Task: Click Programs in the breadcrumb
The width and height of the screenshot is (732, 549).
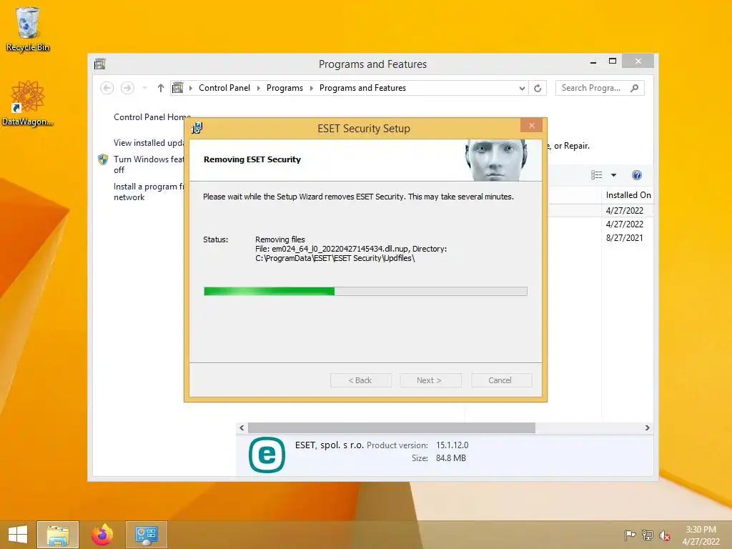Action: point(285,88)
